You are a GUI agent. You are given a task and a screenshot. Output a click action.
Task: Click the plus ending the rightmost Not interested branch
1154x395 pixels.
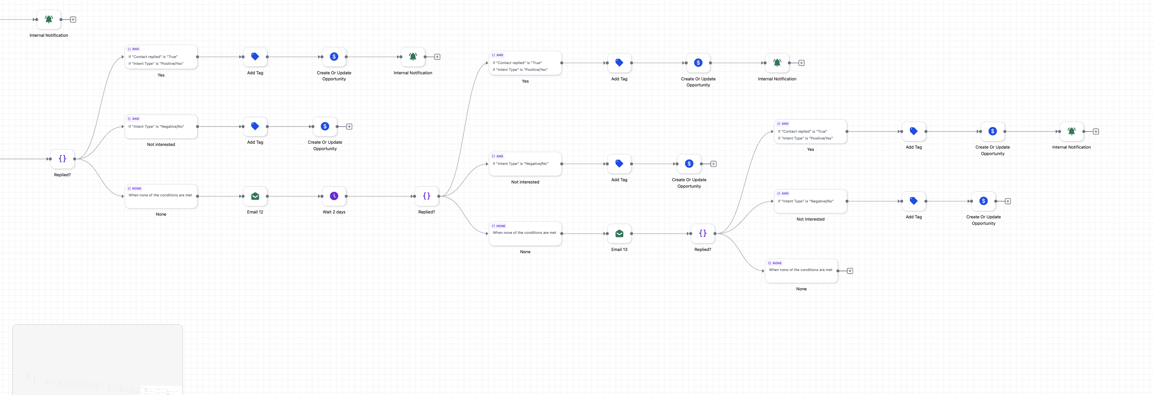[x=1008, y=201]
